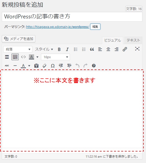
Task: Click the 文字数: 16 counter badge
Action: (134, 9)
